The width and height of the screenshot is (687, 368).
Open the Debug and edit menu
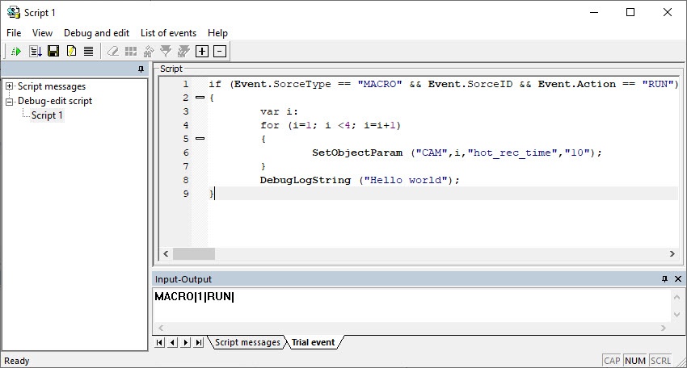tap(96, 33)
